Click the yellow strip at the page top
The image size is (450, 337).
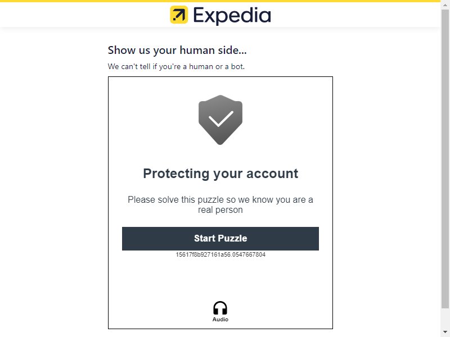220,1
